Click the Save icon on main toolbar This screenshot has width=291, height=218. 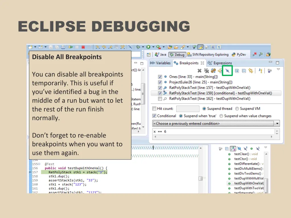[50, 47]
